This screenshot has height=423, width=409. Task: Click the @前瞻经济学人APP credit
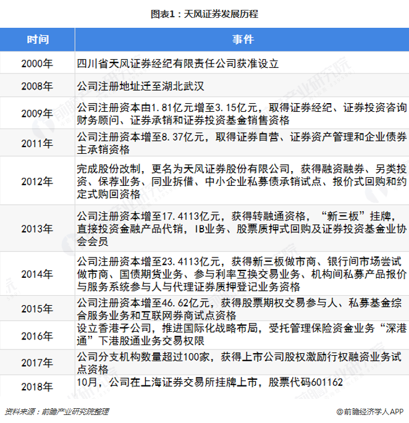pyautogui.click(x=369, y=412)
